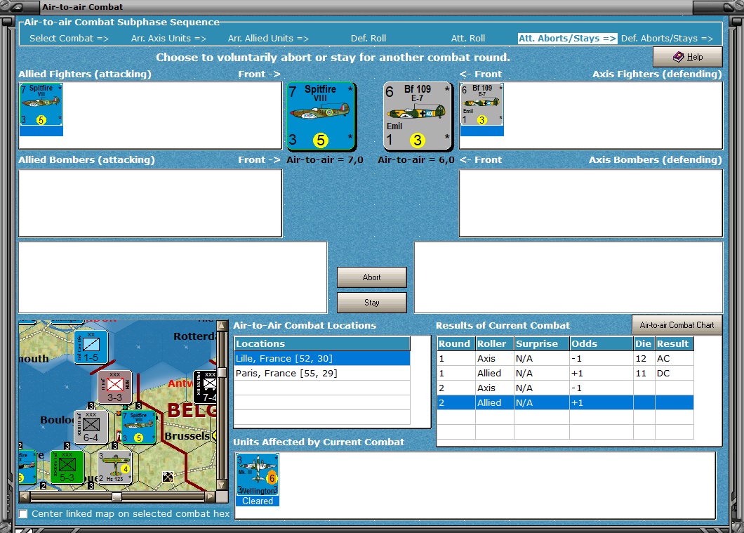Click the Spitfire counter on the map
This screenshot has width=744, height=533.
[138, 427]
